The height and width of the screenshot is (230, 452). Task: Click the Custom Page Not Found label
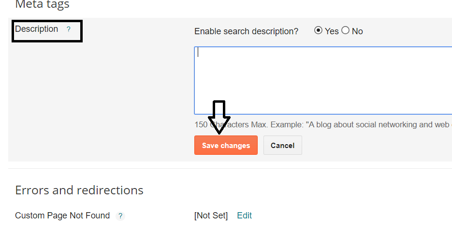tap(62, 216)
